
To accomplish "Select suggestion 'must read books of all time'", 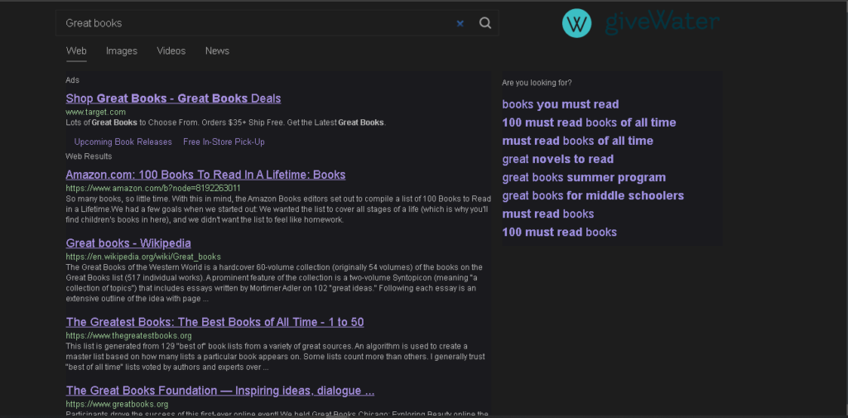I will pos(577,142).
